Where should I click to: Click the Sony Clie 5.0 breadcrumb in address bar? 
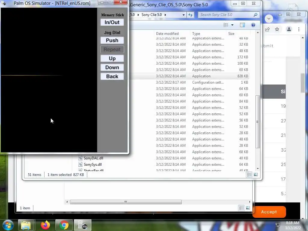click(x=152, y=15)
